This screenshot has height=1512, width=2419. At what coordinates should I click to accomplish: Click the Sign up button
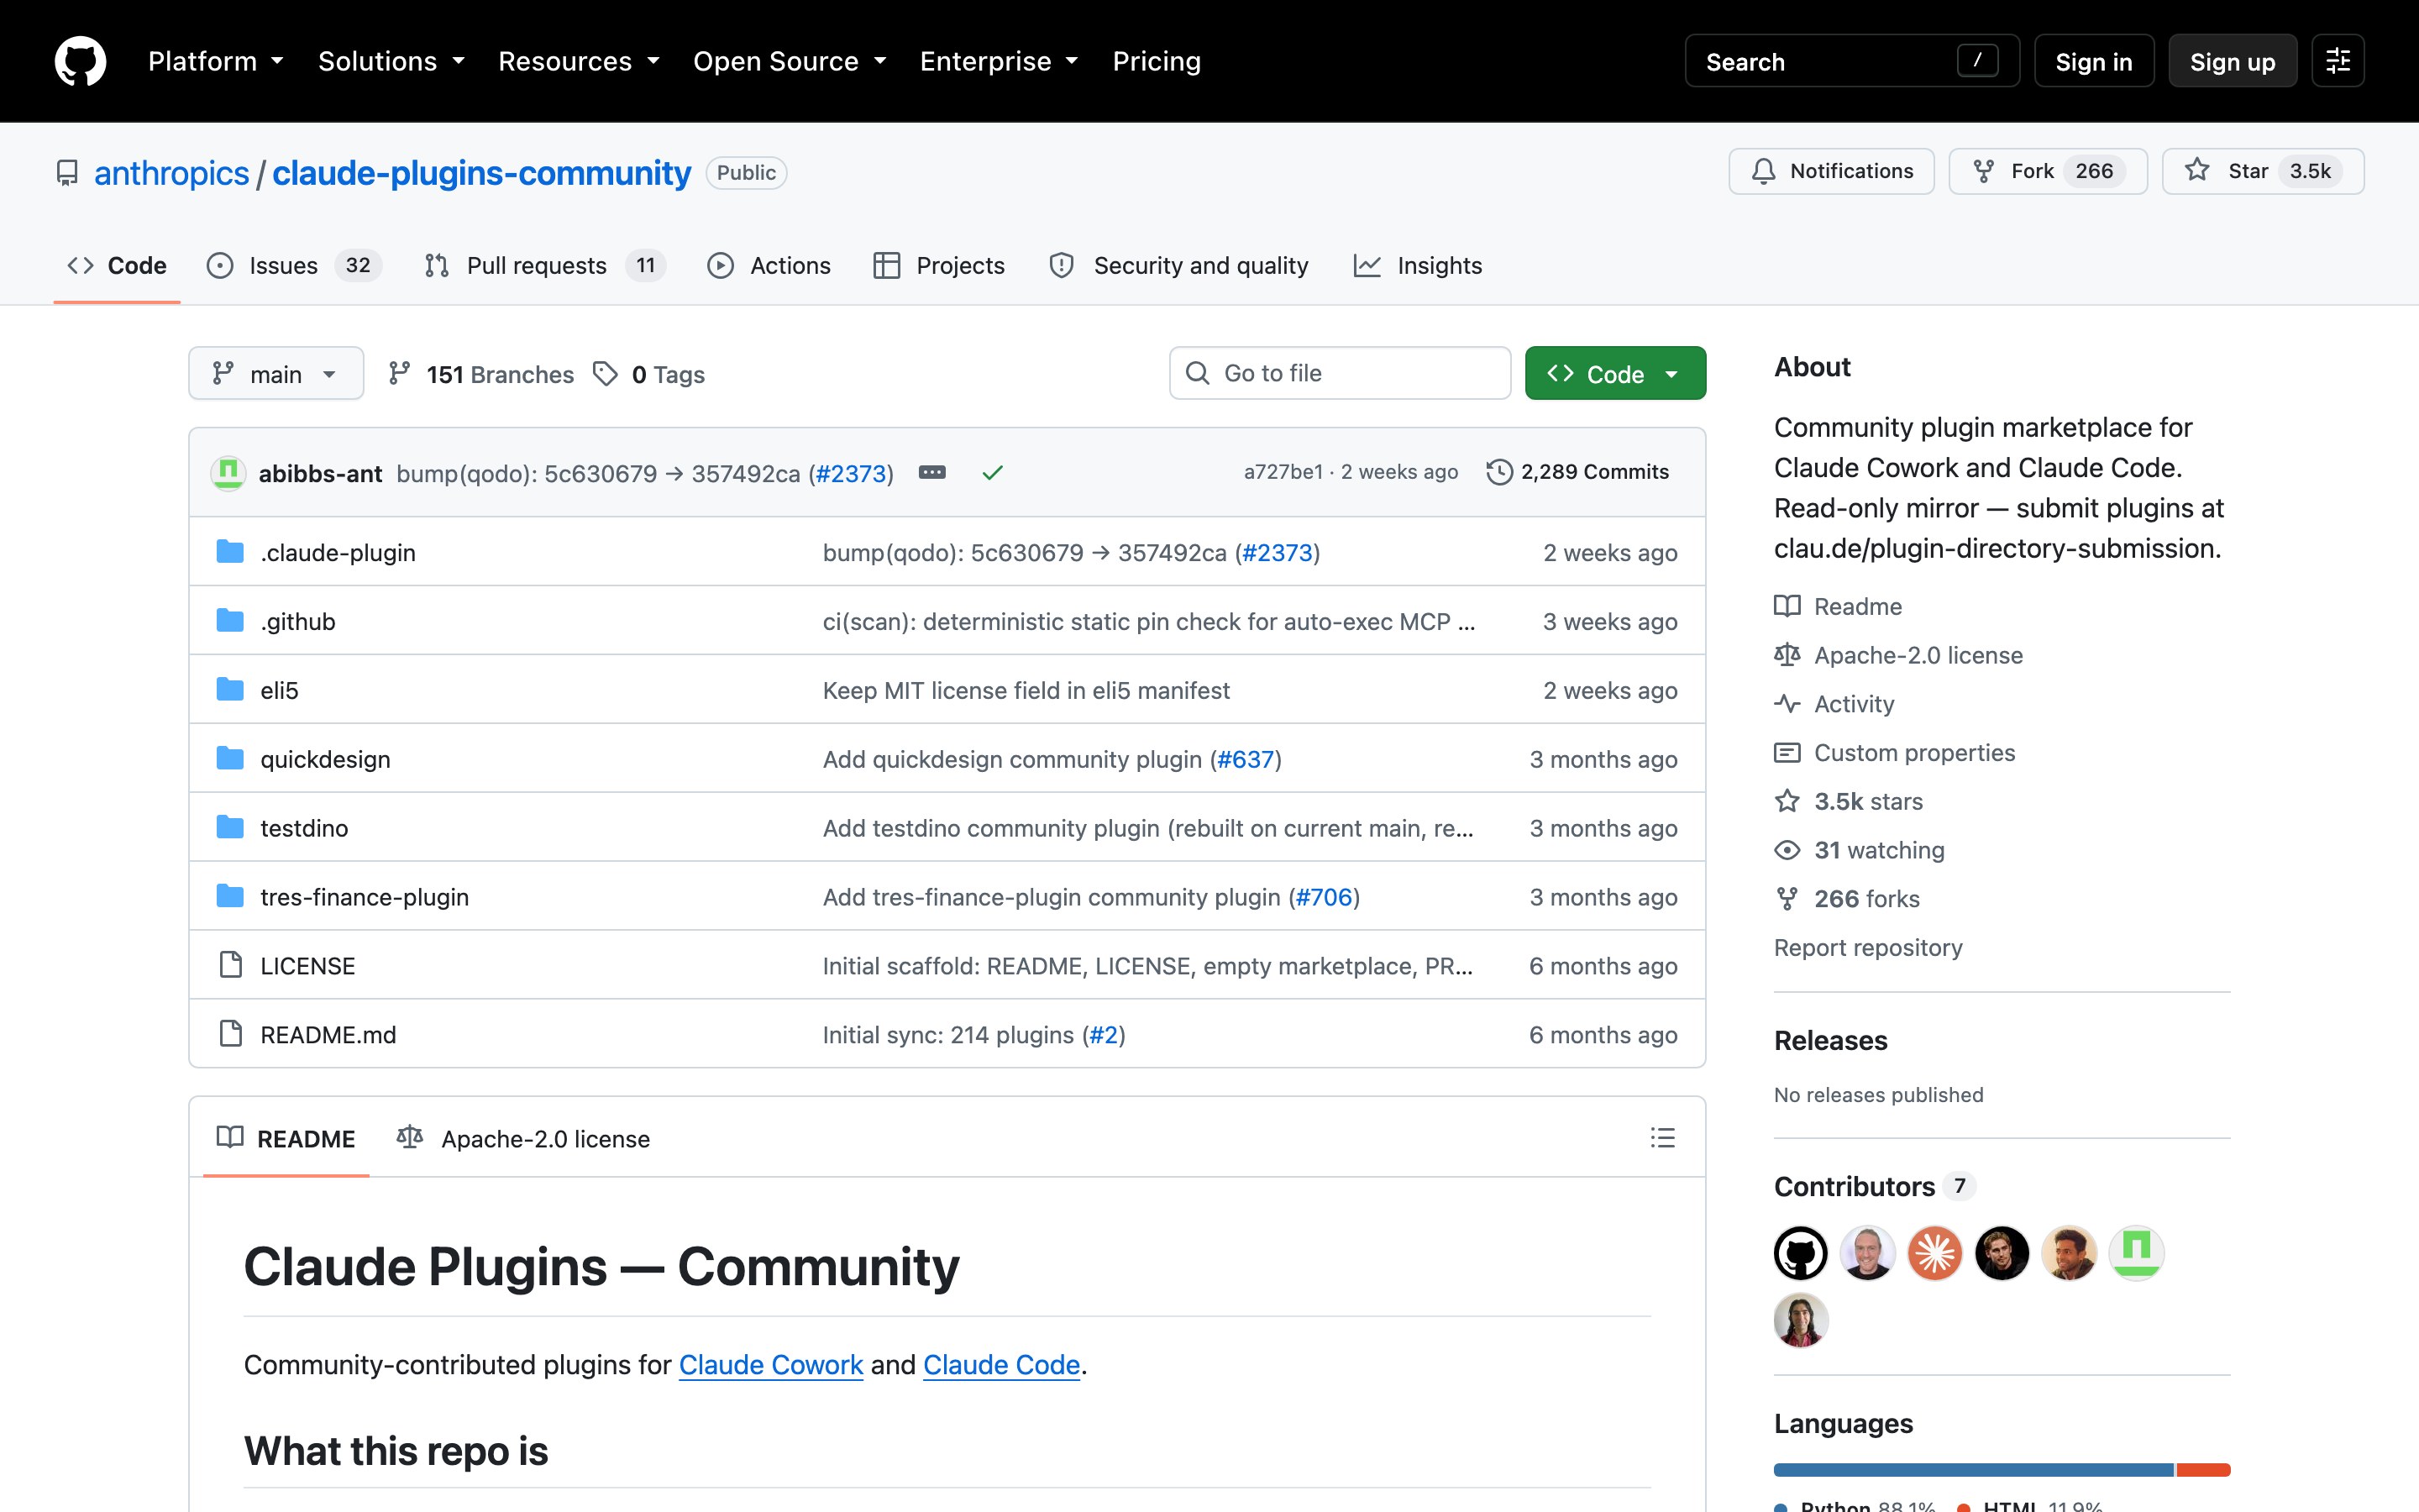[2232, 61]
